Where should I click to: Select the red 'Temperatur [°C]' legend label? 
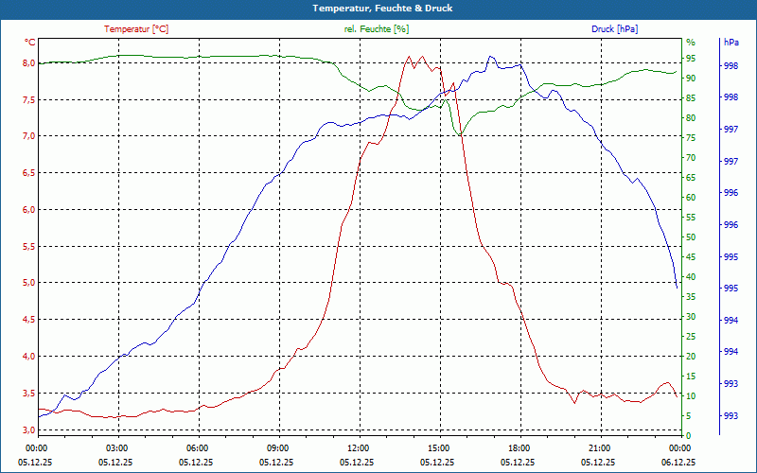point(136,29)
